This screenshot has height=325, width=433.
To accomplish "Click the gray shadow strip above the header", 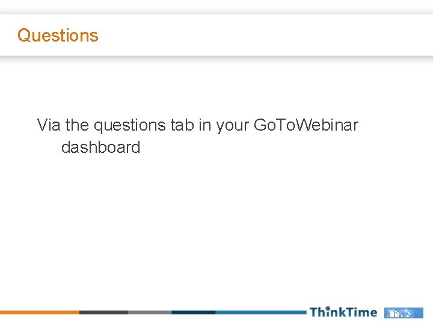I will click(216, 11).
